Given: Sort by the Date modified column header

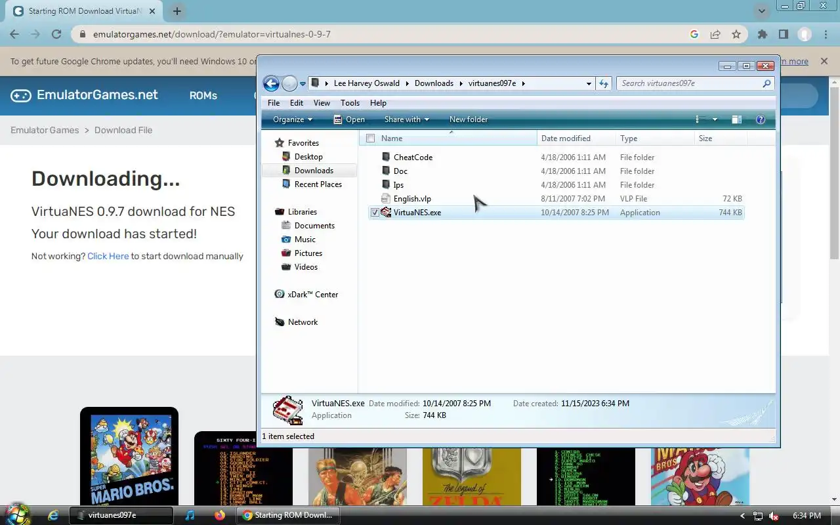Looking at the screenshot, I should [577, 138].
